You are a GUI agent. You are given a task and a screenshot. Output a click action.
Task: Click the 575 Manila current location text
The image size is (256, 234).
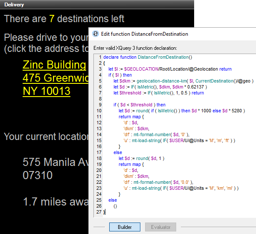click(55, 163)
